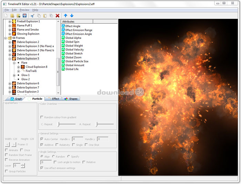This screenshot has height=184, width=241.
Task: Click the Handle y input field
Action: [103, 139]
